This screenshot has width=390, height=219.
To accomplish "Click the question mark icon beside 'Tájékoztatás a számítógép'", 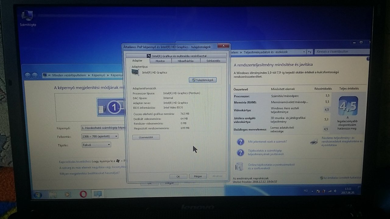I will [x=240, y=152].
